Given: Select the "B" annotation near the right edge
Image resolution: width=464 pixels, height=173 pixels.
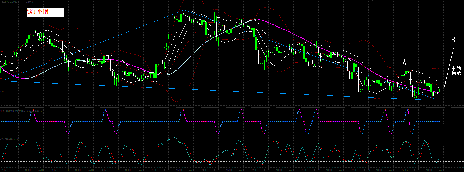Looking at the screenshot, I should [x=453, y=40].
